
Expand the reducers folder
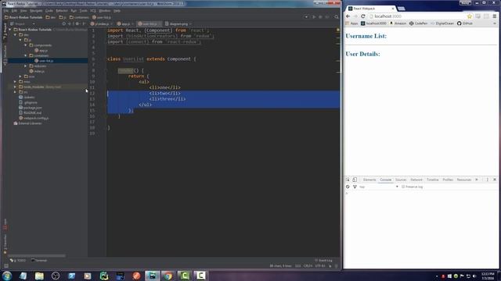(x=26, y=66)
